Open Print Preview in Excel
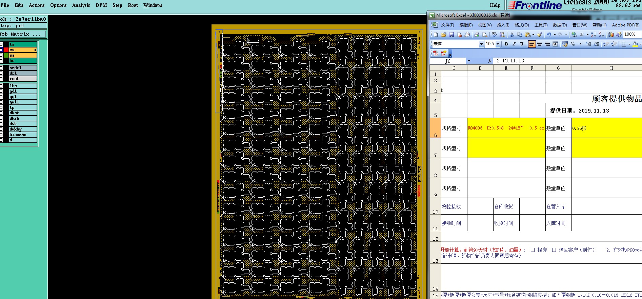642x299 pixels. tap(485, 35)
